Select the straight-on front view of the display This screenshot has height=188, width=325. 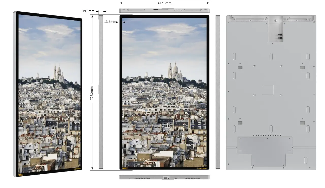[x=164, y=92]
